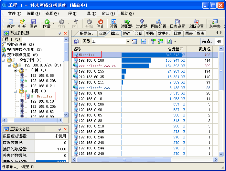Select www.colasoft.com.cn endpoint row

click(145, 66)
